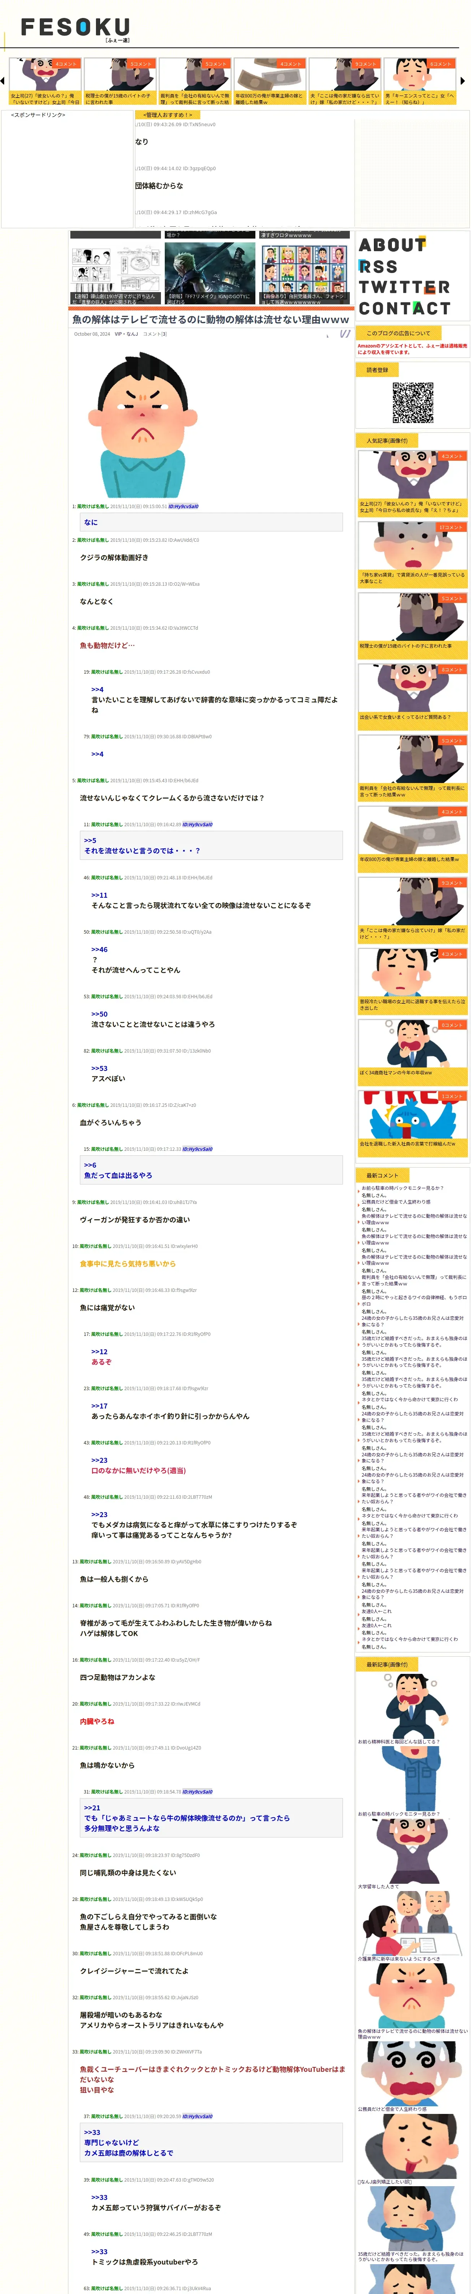Viewport: 471px width, 2294px height.
Task: Open the コメント(3) link under title
Action: (x=155, y=334)
